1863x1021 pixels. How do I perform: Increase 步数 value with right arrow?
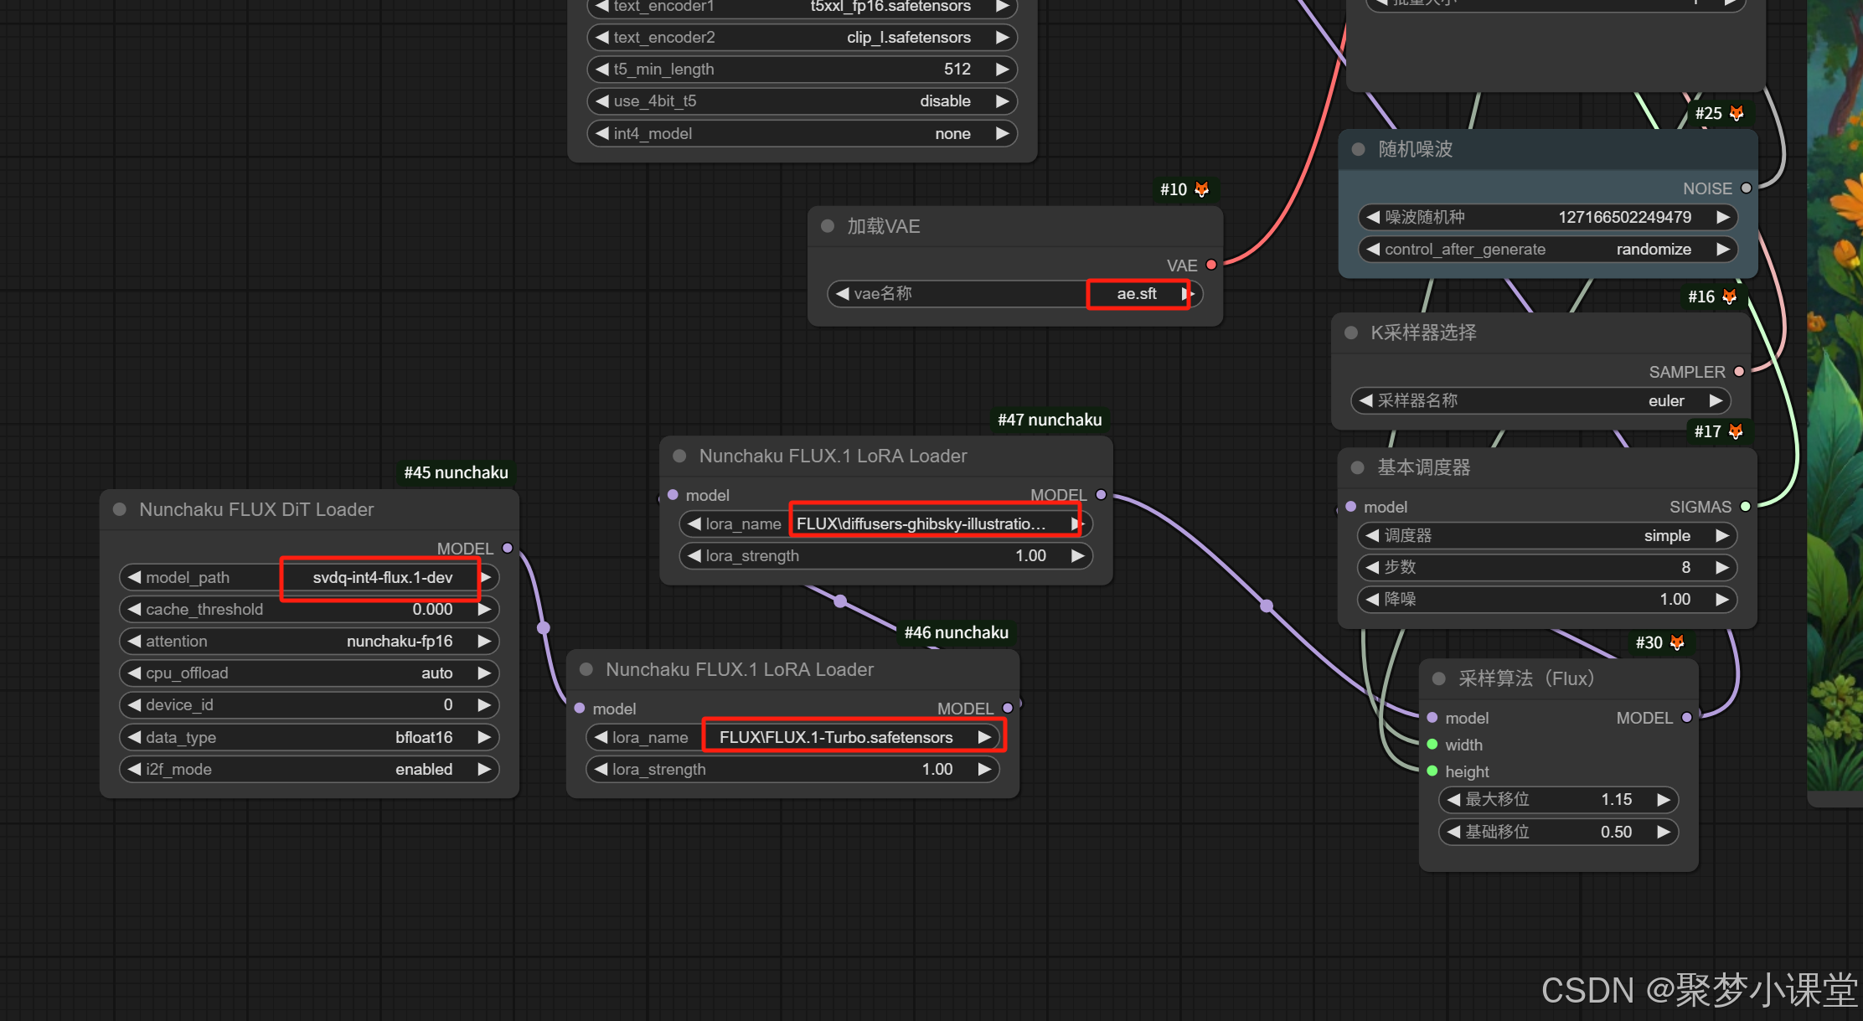pyautogui.click(x=1722, y=567)
